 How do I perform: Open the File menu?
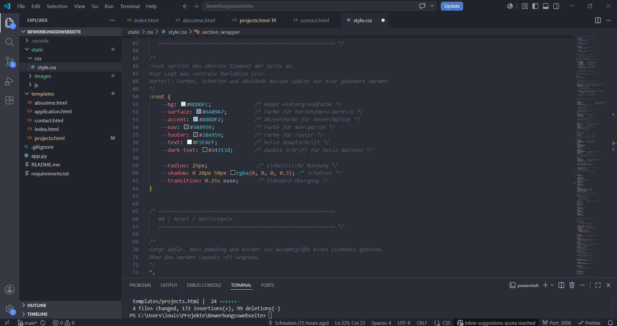click(x=21, y=6)
